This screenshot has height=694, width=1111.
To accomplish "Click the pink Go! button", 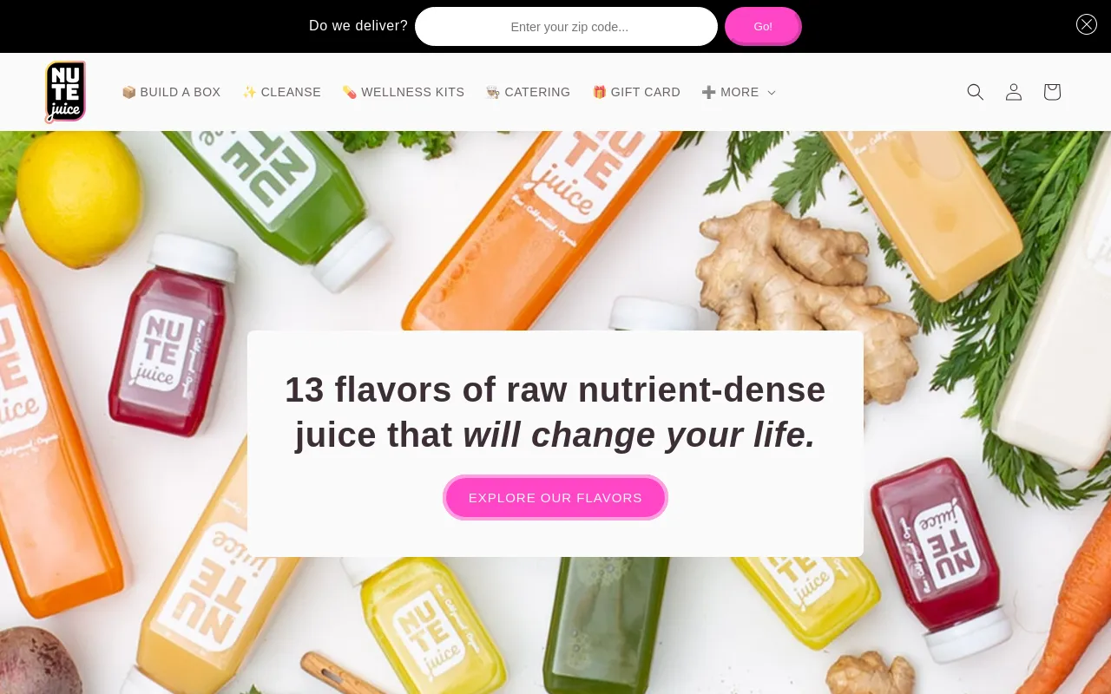I will (x=763, y=26).
